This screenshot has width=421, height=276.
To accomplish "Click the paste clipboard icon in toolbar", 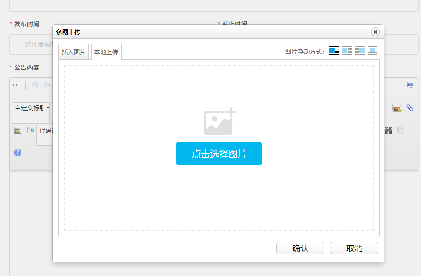I will [401, 130].
